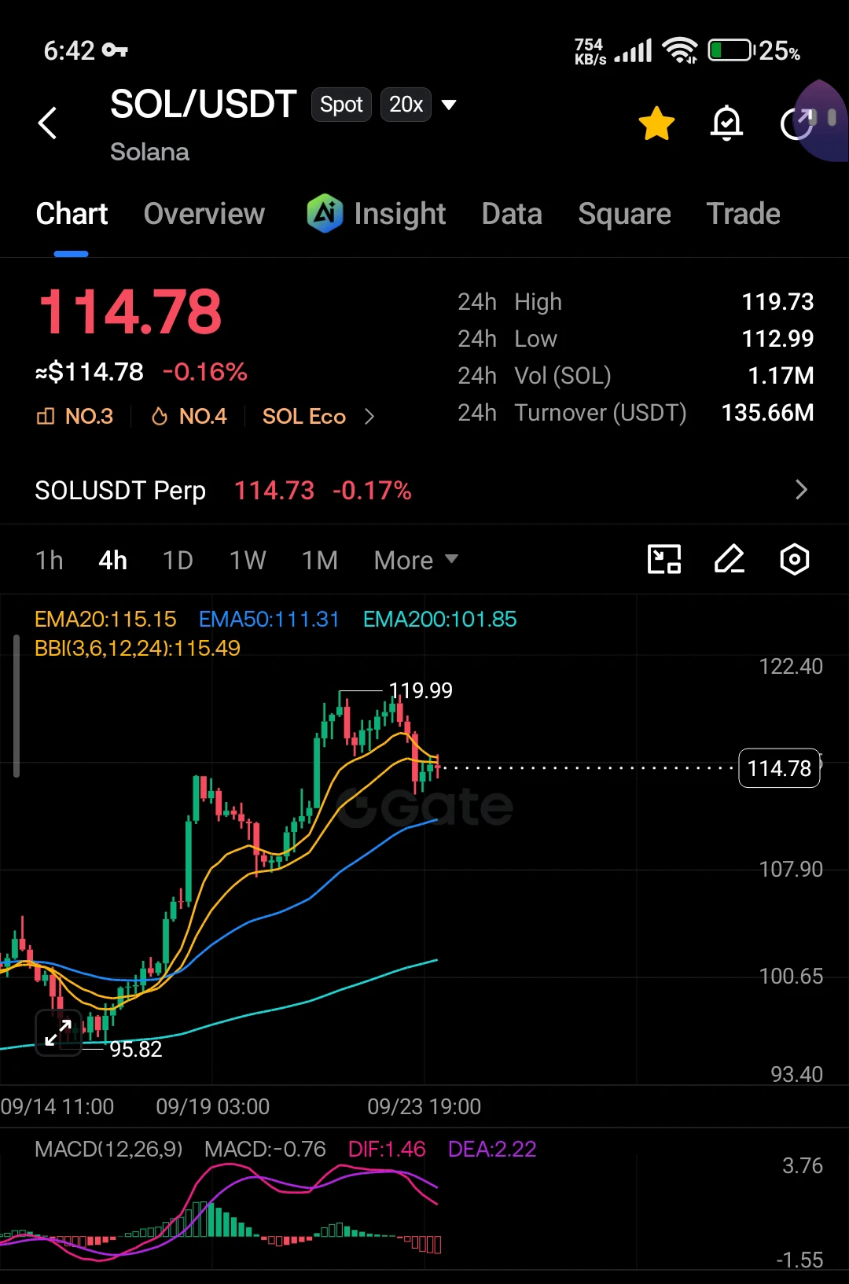Select the 1h timeframe
Screen dimensions: 849x1284
(x=49, y=560)
